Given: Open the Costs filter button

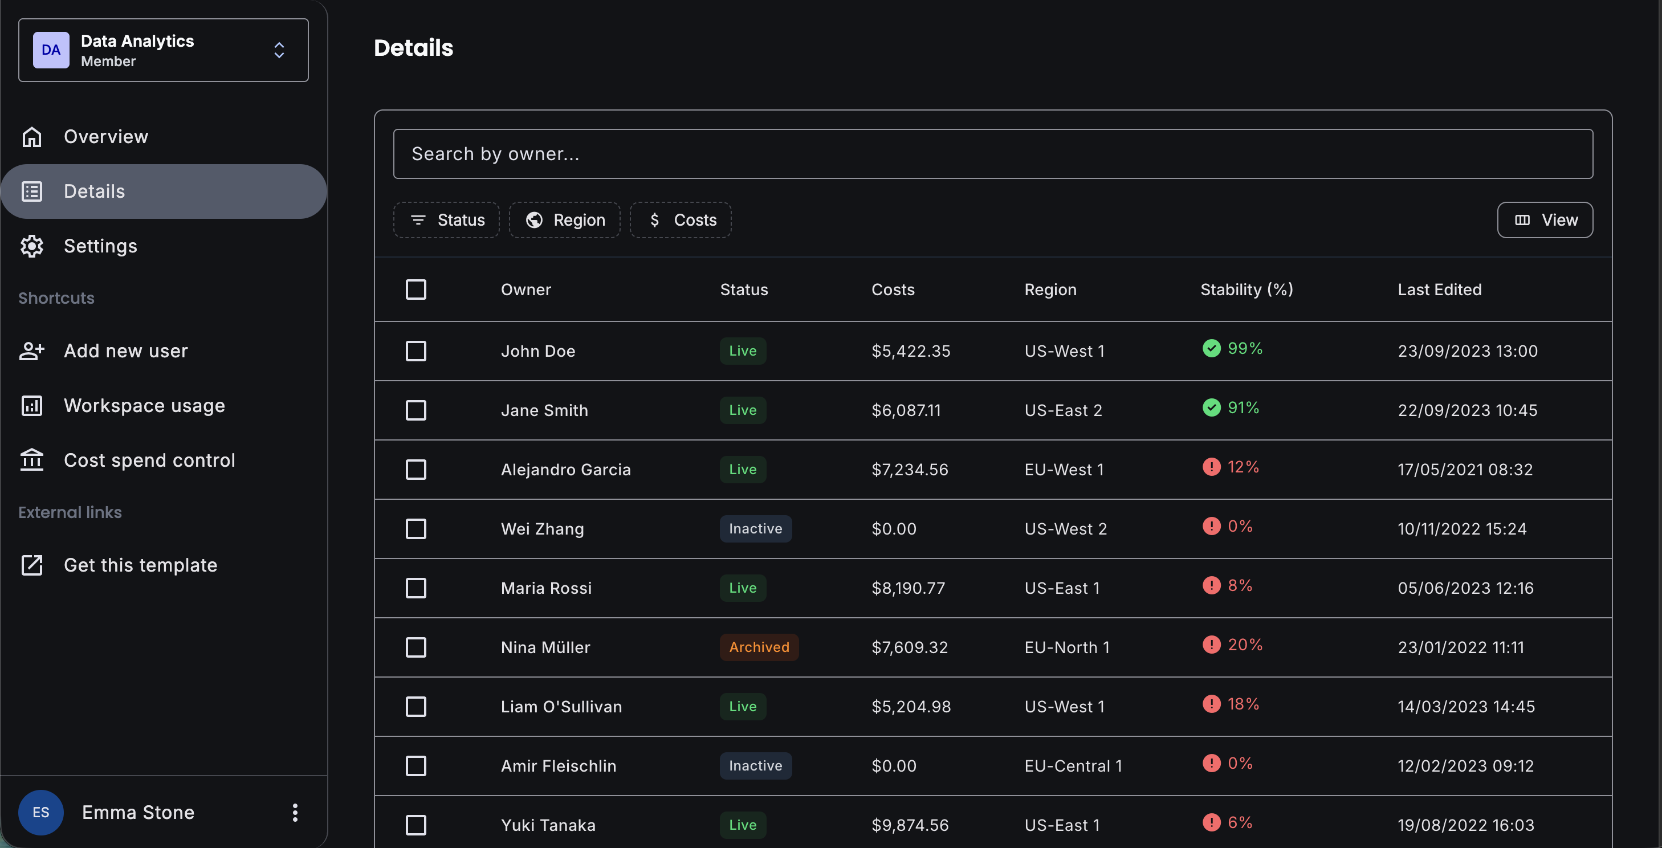Looking at the screenshot, I should click(x=681, y=220).
